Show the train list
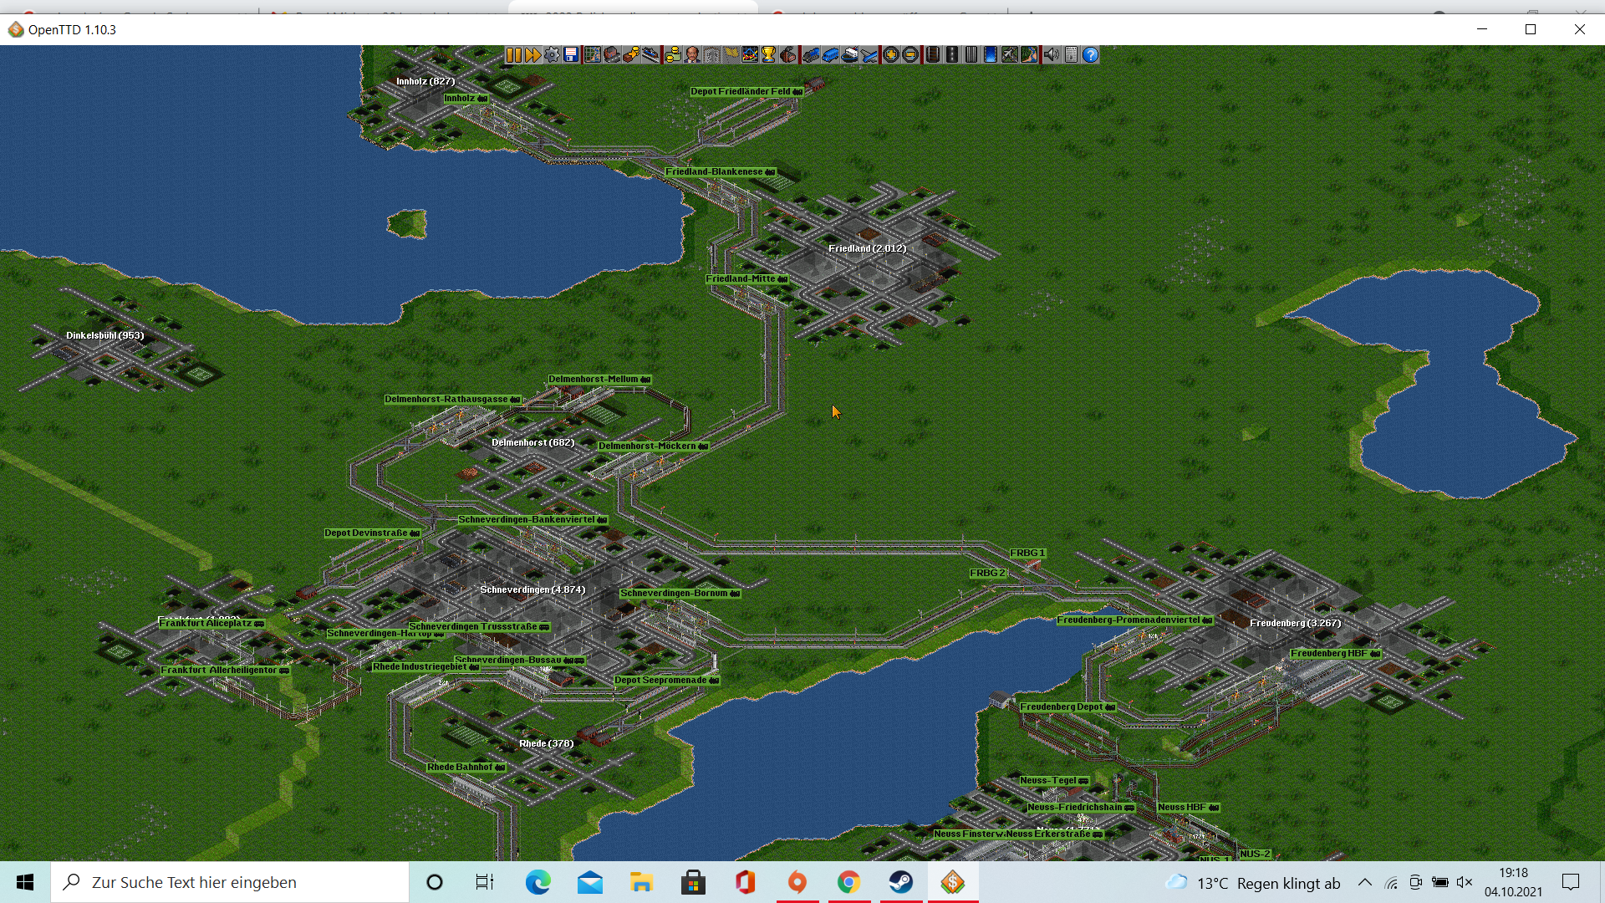1605x903 pixels. pos(811,55)
